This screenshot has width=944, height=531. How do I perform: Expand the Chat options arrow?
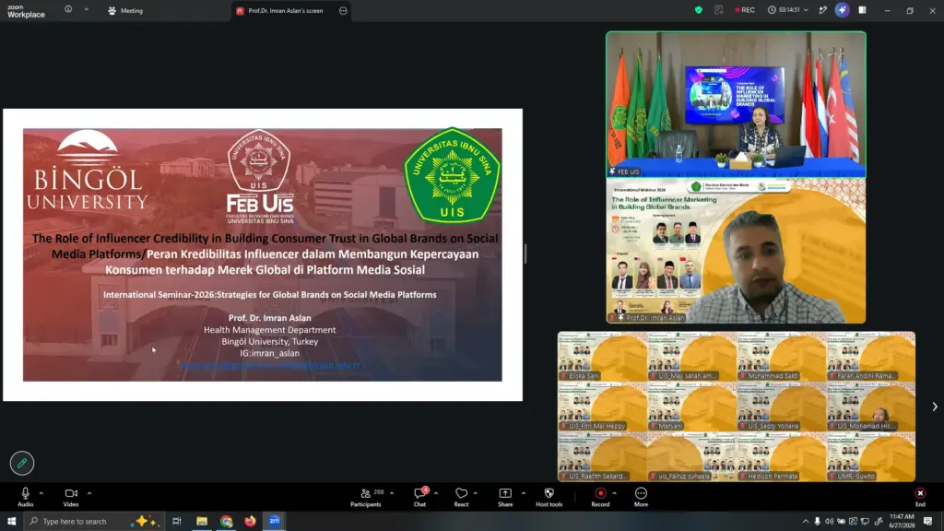436,494
